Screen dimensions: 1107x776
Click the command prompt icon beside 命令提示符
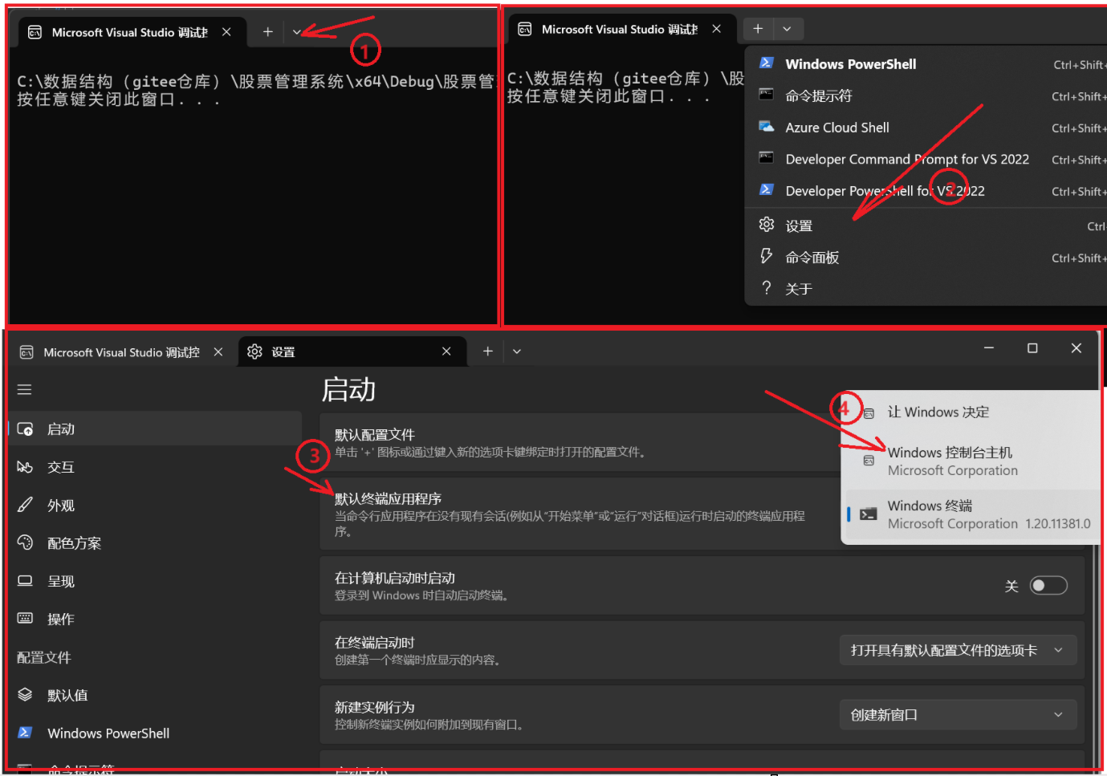(767, 95)
